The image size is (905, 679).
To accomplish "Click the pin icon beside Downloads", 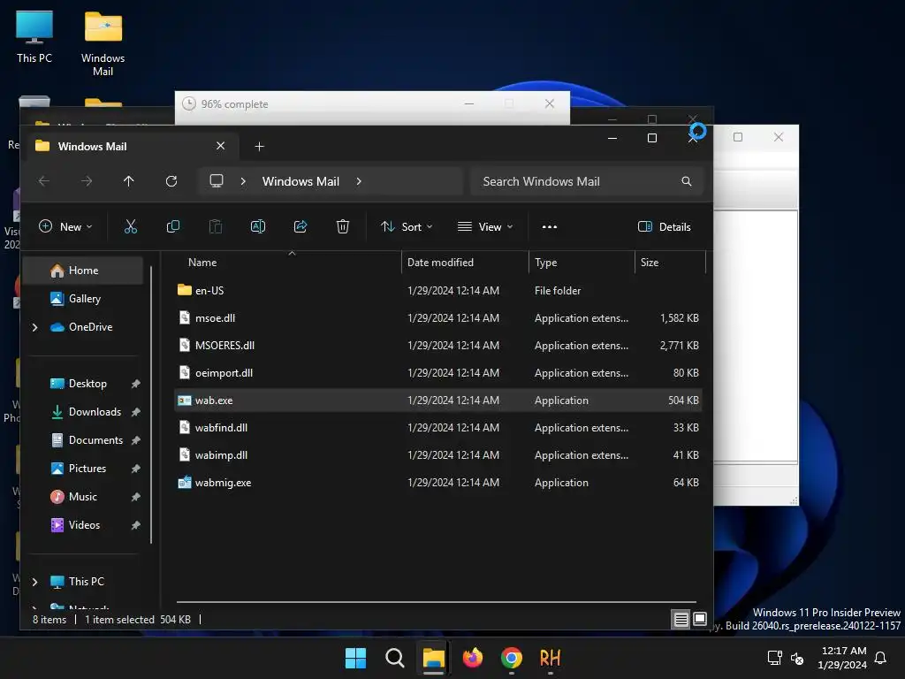I will (135, 412).
